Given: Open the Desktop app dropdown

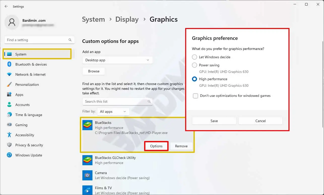Looking at the screenshot, I should (x=117, y=60).
